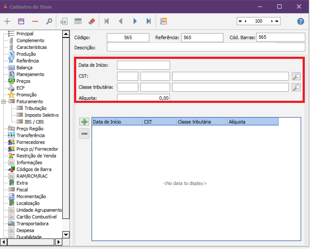310x249 pixels.
Task: Select Preços in the tree
Action: [24, 81]
